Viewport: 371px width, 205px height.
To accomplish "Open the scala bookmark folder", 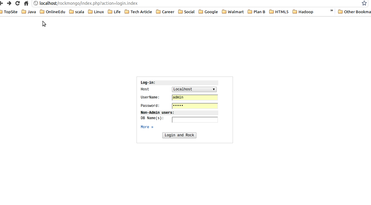I will pos(77,12).
